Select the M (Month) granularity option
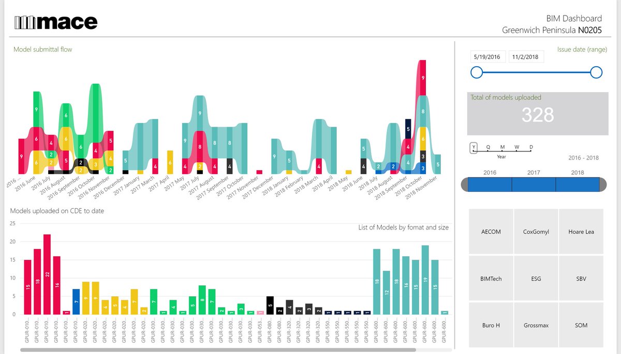This screenshot has height=354, width=621. [502, 147]
